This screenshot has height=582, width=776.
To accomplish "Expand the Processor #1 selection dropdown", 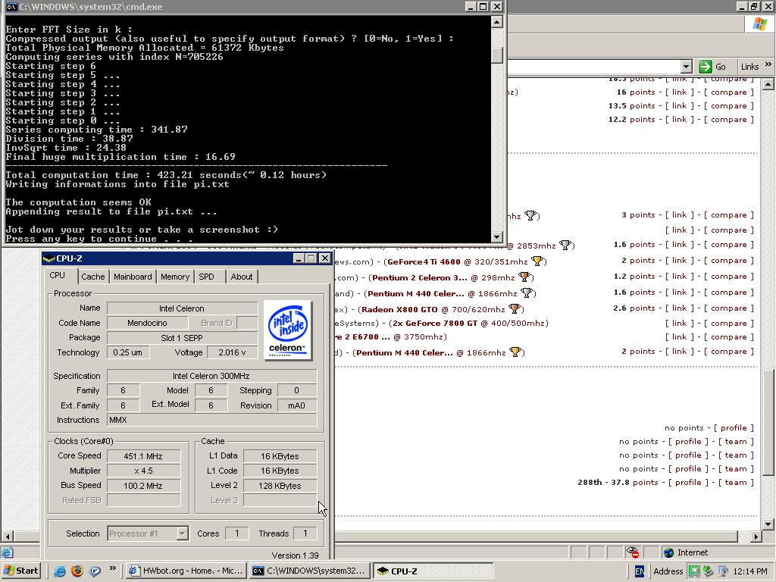I will point(182,533).
